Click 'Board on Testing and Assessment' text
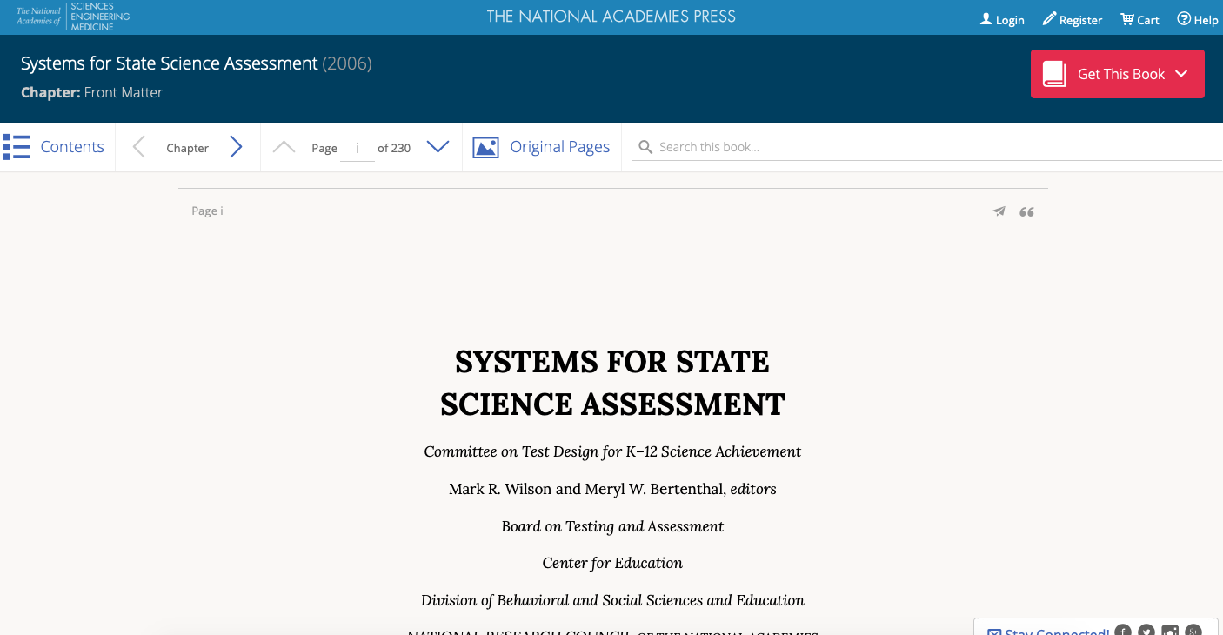This screenshot has width=1223, height=635. [612, 526]
